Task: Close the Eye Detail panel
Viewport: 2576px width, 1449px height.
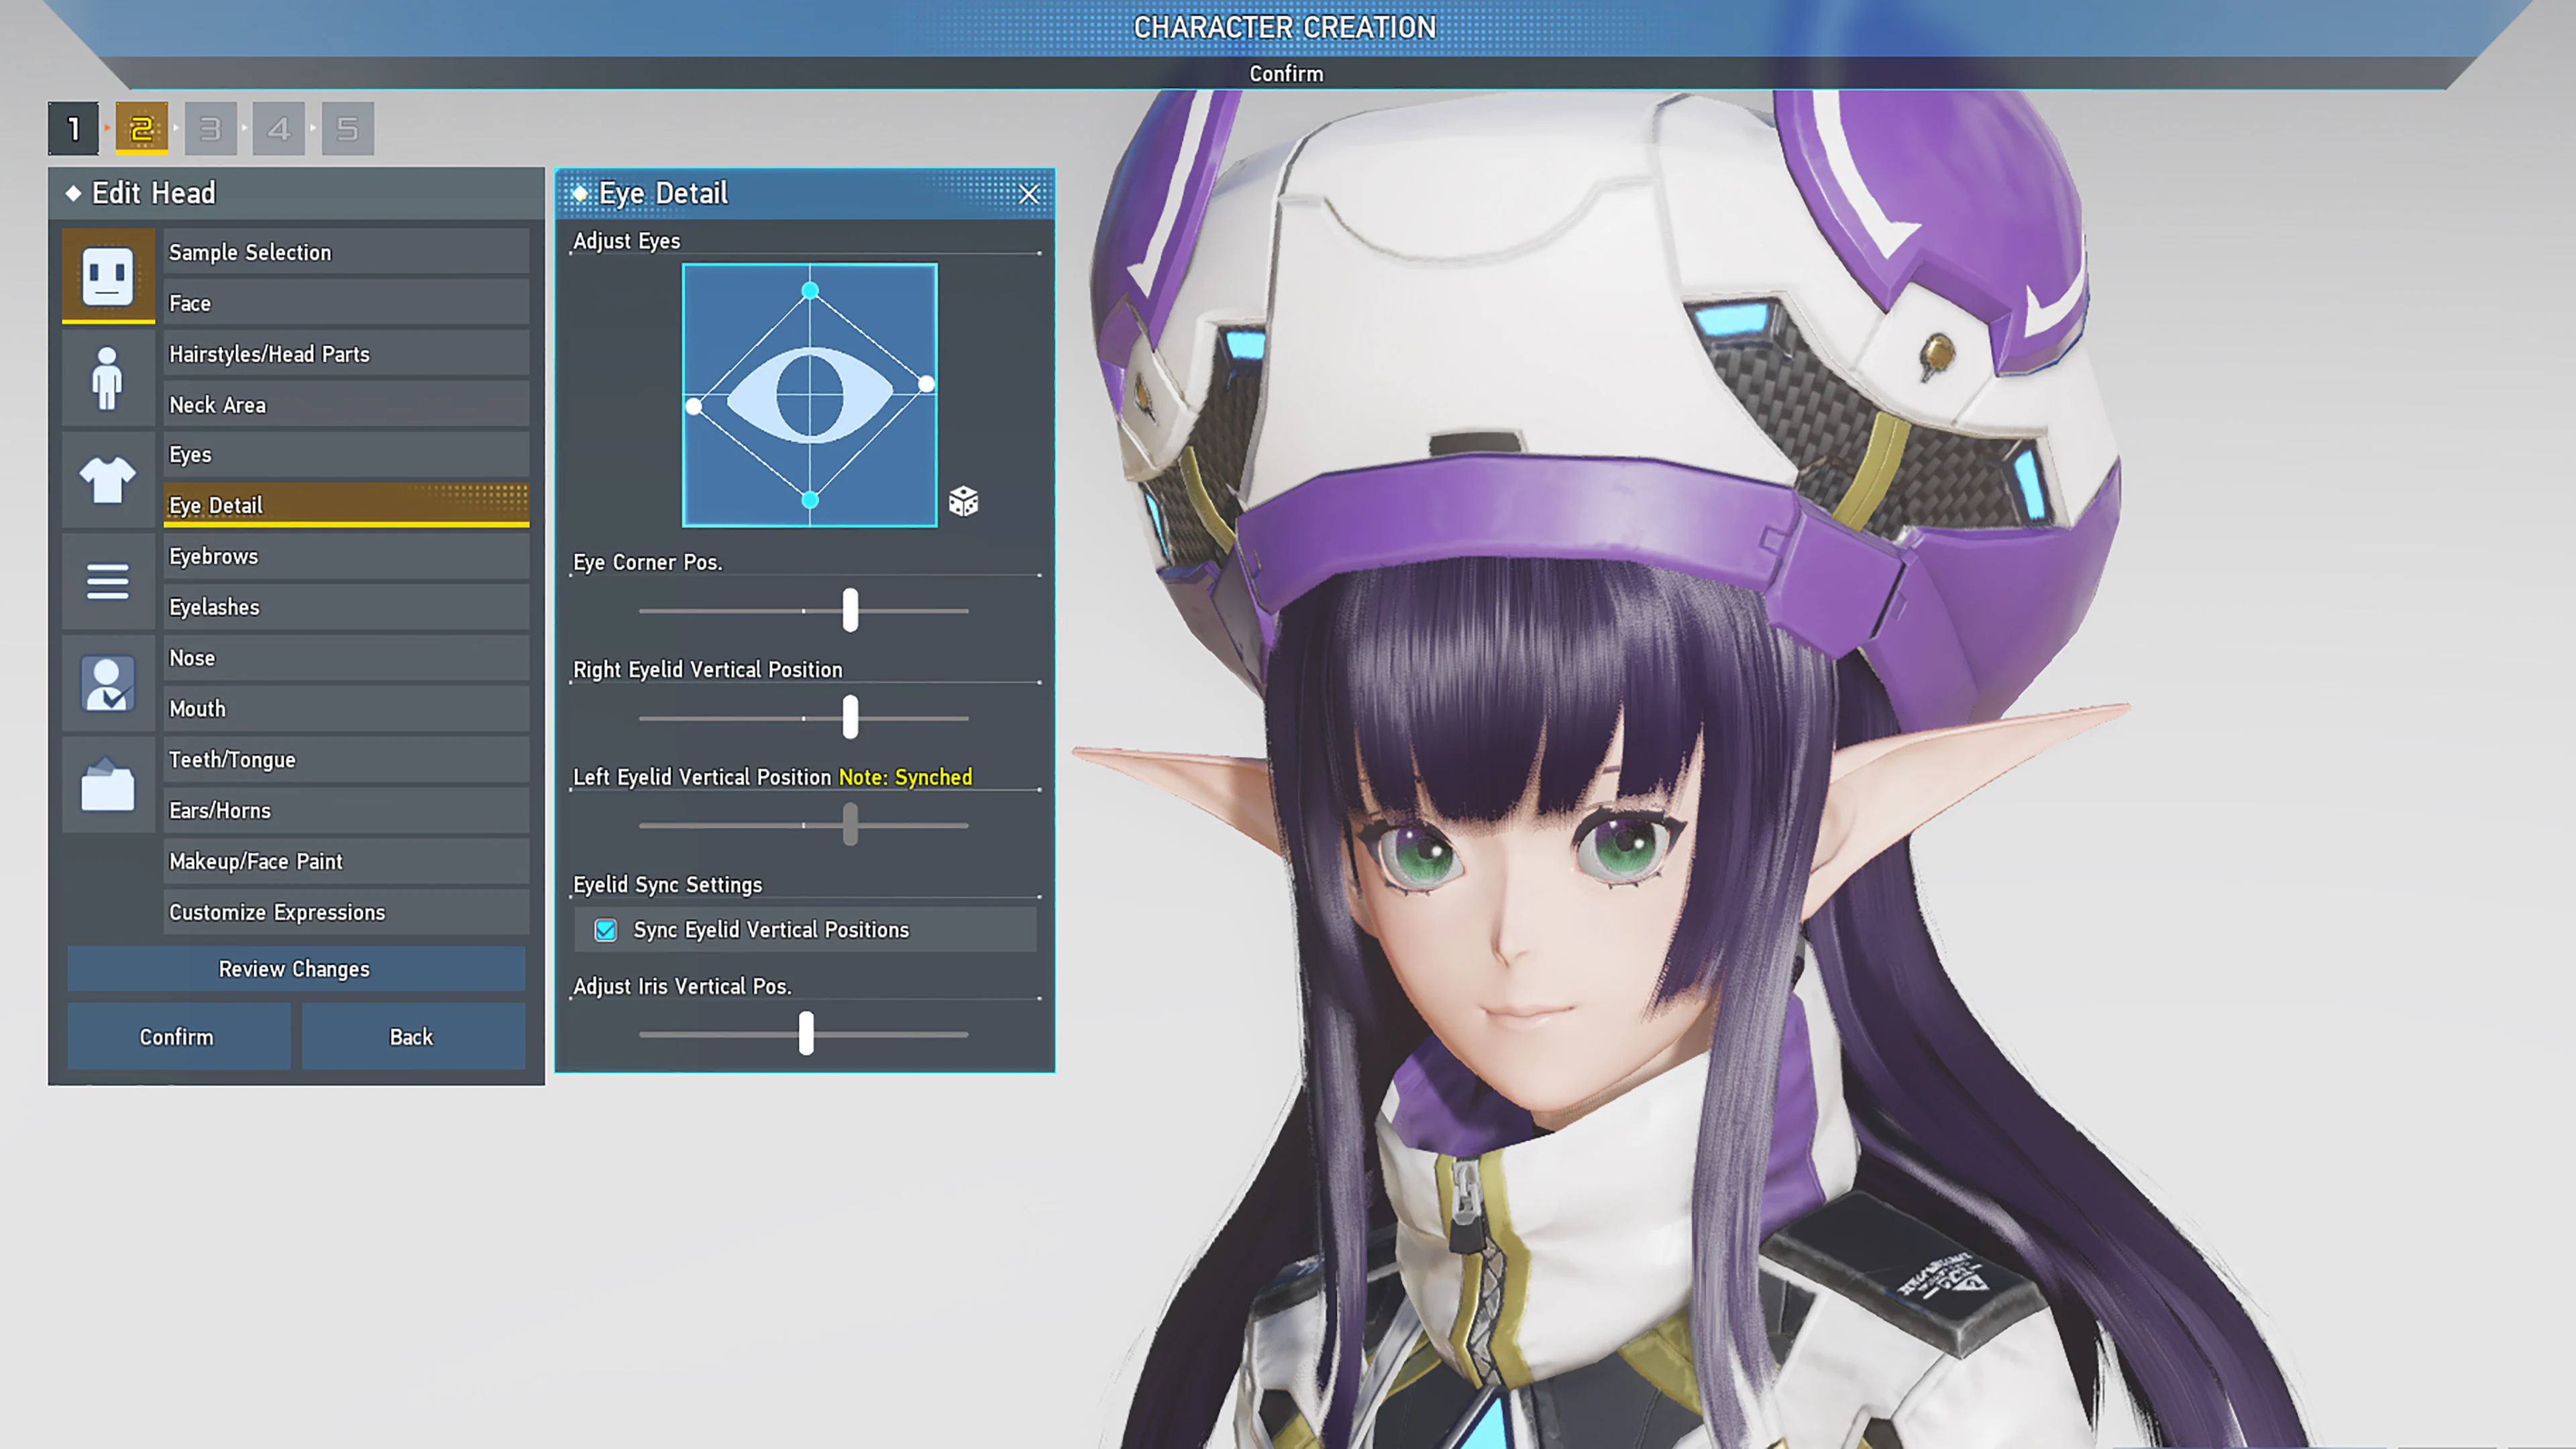Action: click(1029, 194)
